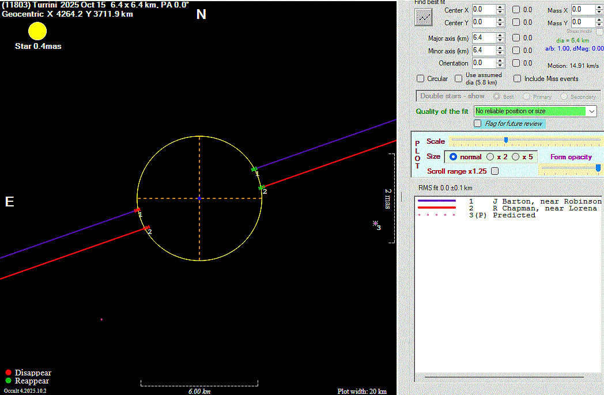Check Flag for future review

478,124
